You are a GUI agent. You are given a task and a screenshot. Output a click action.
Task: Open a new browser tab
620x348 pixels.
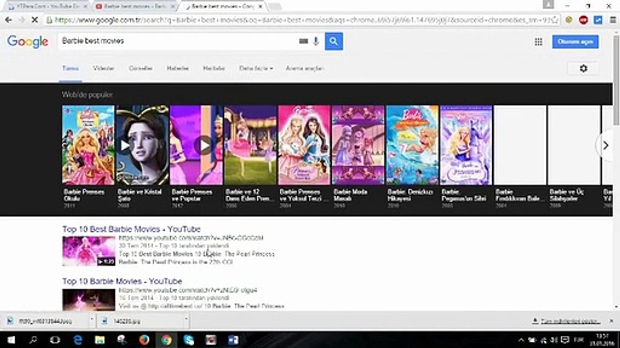275,6
